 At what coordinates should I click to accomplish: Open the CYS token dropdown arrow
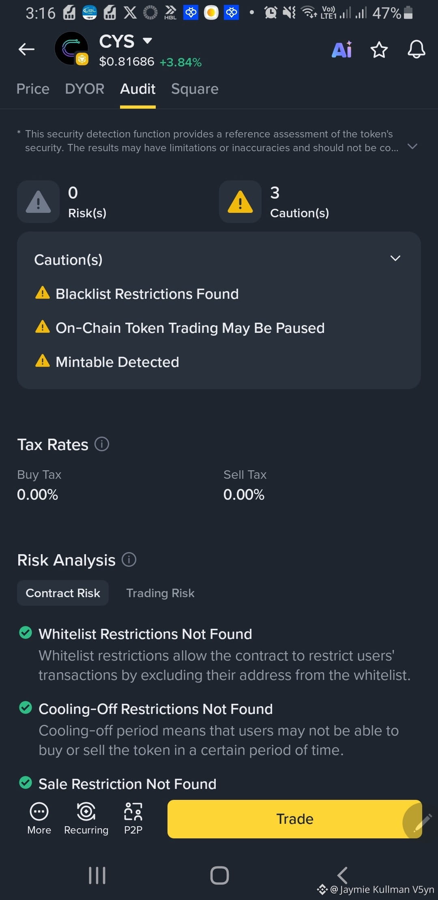pyautogui.click(x=148, y=41)
